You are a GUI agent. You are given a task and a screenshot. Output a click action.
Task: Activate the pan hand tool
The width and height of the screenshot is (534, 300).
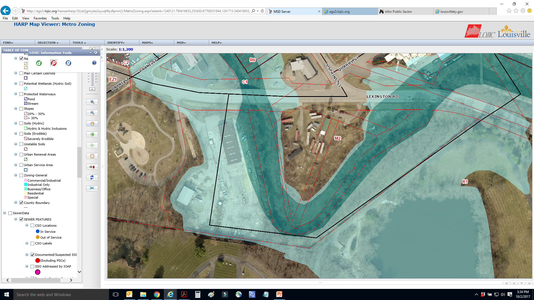pos(92,124)
